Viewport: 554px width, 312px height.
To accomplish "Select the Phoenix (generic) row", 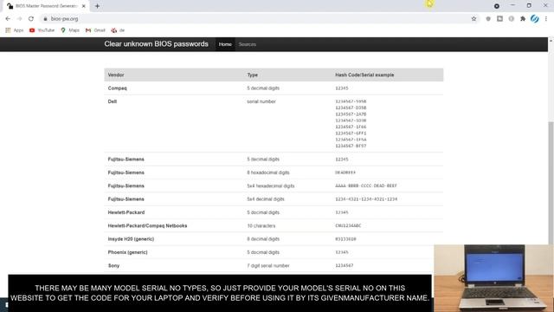I will (274, 252).
